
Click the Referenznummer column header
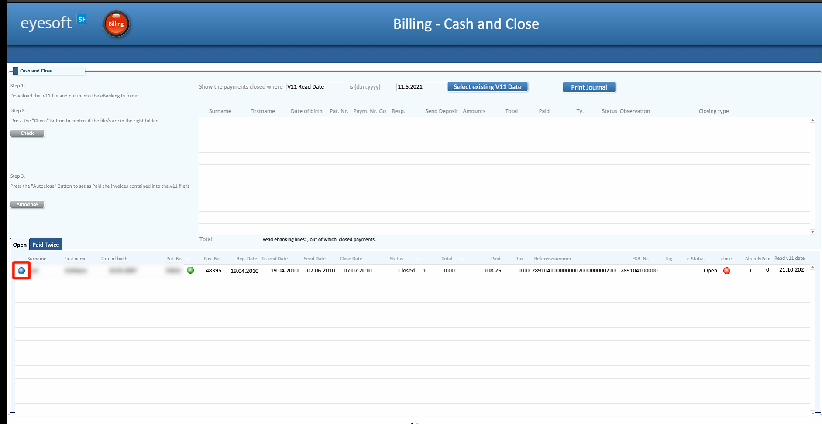click(553, 259)
